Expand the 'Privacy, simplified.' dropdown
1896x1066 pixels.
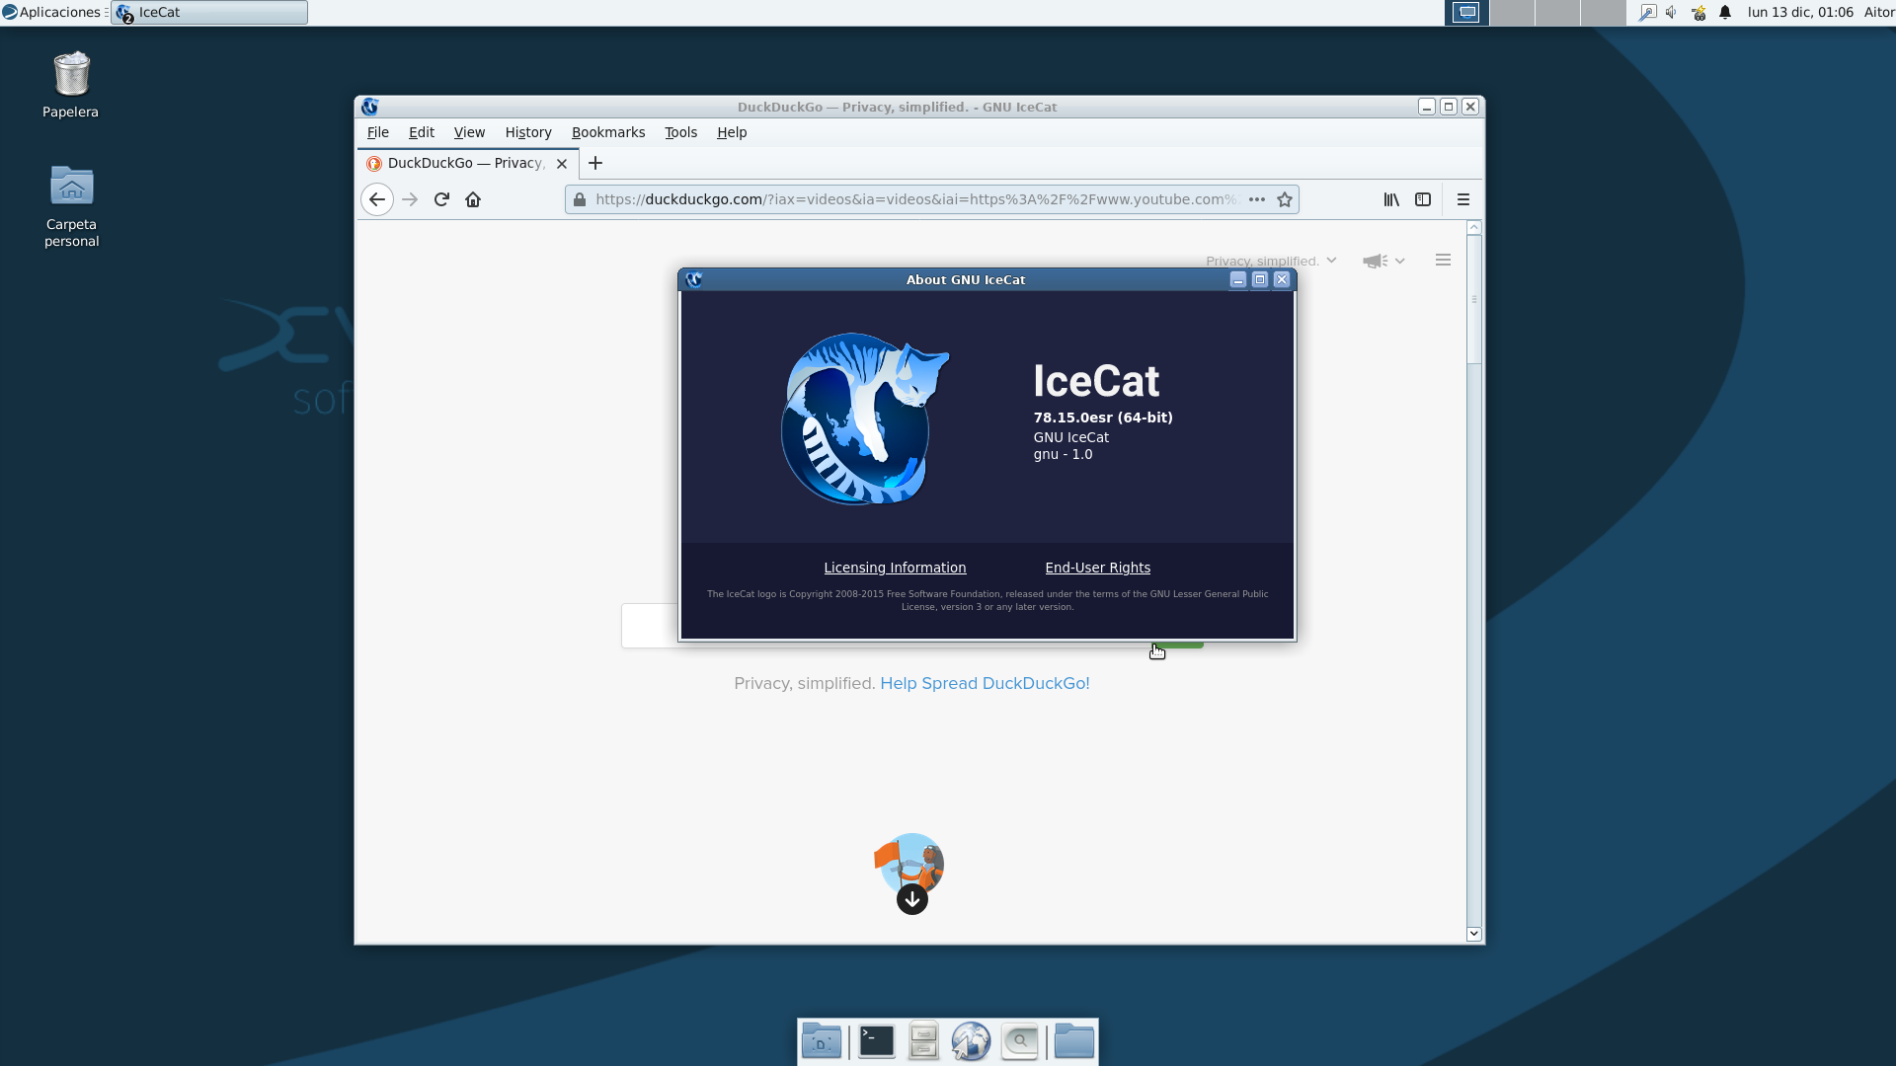[x=1271, y=261]
